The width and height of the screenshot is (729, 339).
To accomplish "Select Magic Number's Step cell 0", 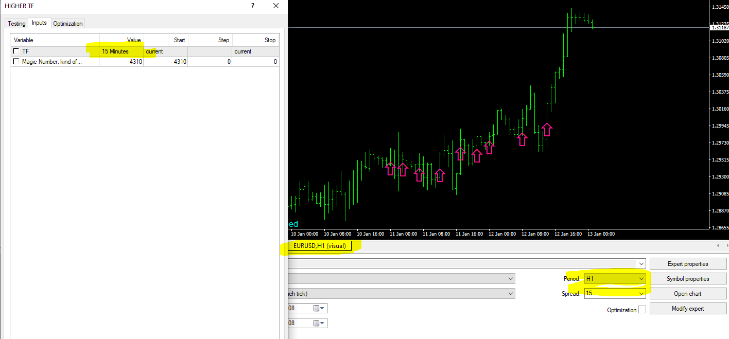I will [210, 62].
